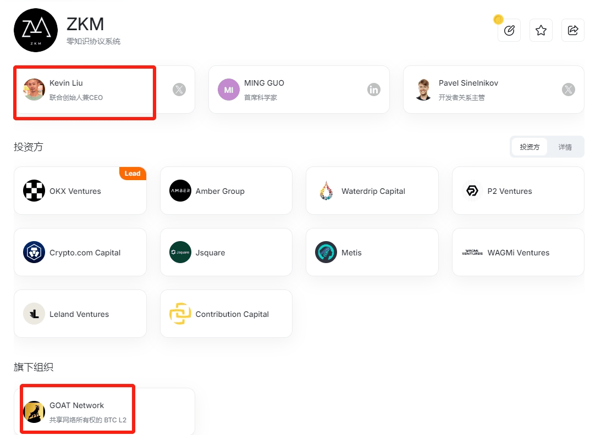The width and height of the screenshot is (590, 435).
Task: Click the 投资方 section heading
Action: (x=28, y=147)
